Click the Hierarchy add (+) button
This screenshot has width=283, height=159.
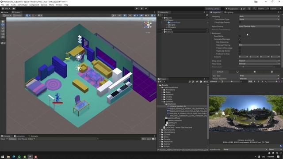[x=159, y=15]
